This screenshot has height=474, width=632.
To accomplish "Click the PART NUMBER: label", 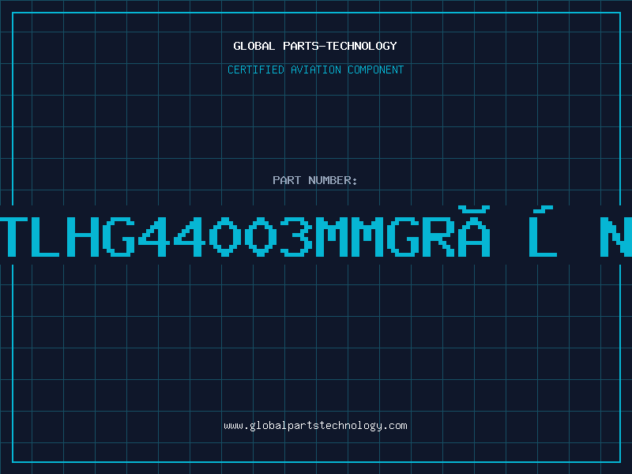I will coord(315,180).
